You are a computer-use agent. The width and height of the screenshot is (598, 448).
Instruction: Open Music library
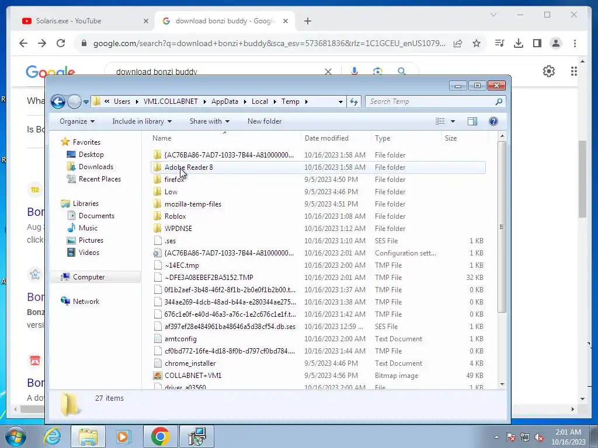point(88,228)
